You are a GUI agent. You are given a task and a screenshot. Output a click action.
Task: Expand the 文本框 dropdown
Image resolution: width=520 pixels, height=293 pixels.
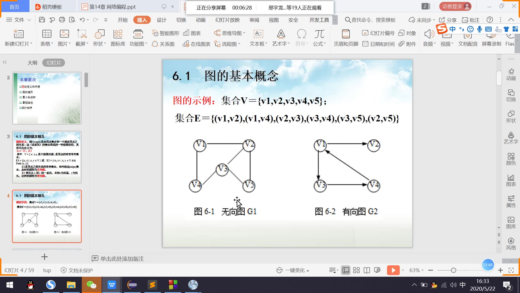[x=266, y=44]
